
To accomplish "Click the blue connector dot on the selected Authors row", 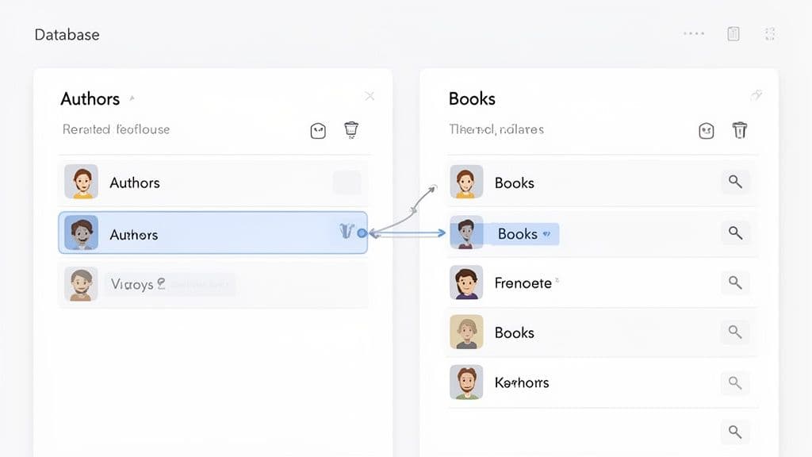I will [362, 232].
